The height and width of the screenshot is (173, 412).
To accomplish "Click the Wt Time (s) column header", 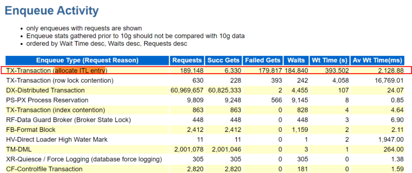I will click(329, 60).
